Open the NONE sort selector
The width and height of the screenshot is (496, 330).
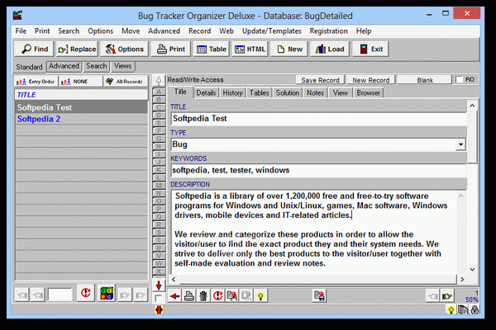(81, 82)
